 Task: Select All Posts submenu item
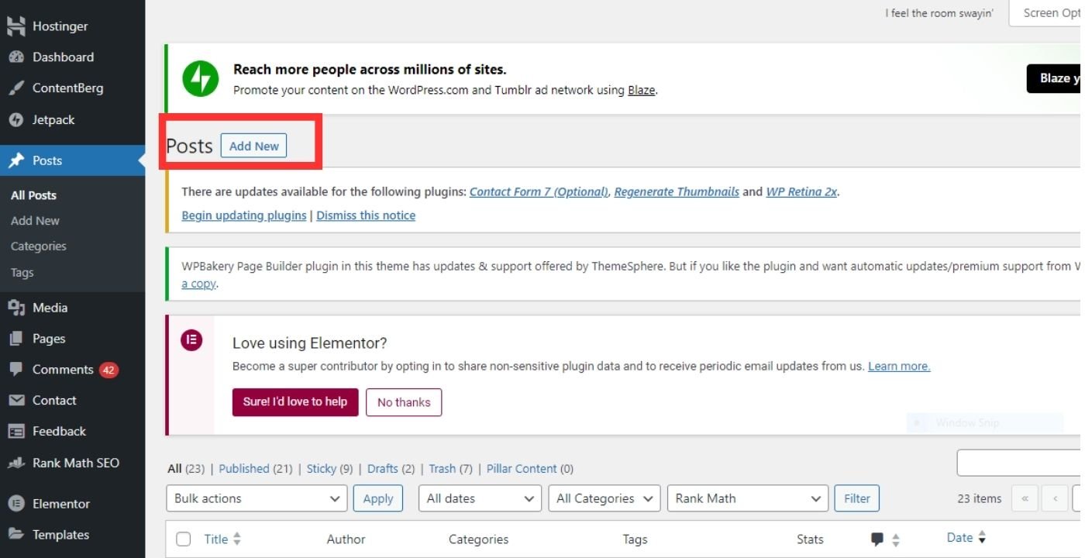point(33,195)
